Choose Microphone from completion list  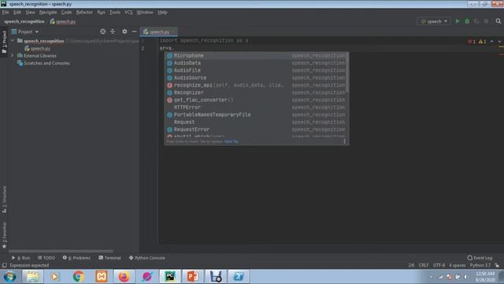pyautogui.click(x=256, y=55)
